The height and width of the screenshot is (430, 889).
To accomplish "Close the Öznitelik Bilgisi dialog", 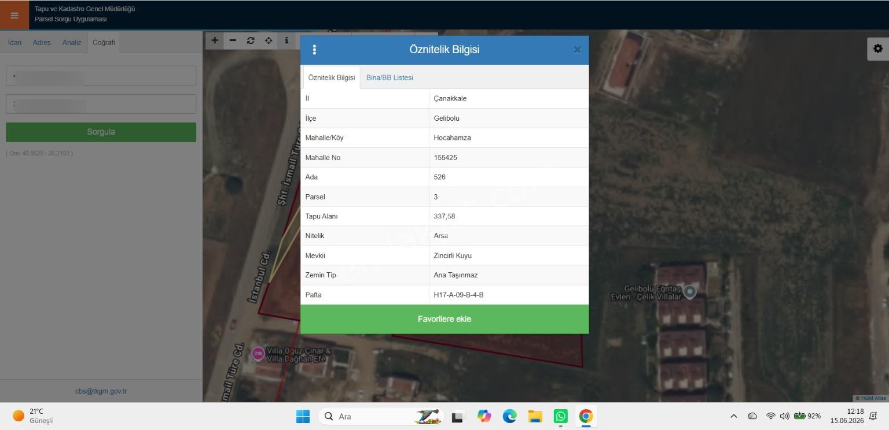I will (x=577, y=50).
